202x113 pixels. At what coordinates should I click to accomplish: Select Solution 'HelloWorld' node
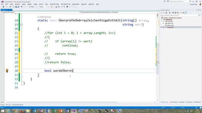[172, 18]
